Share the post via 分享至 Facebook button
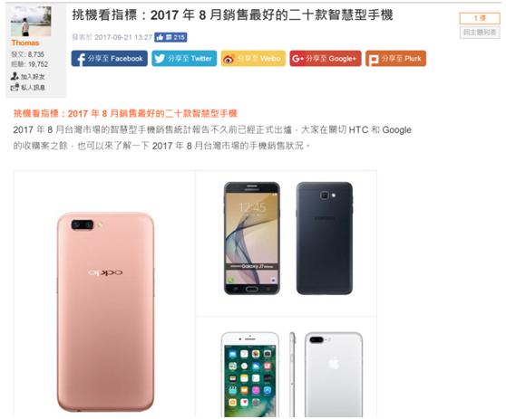 pyautogui.click(x=110, y=59)
